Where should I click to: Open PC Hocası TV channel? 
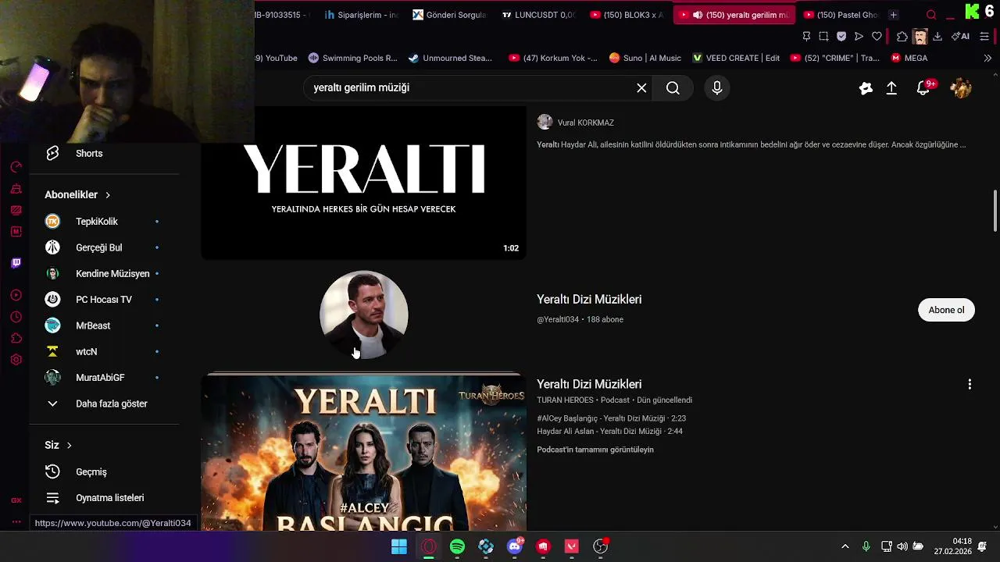[x=104, y=300]
